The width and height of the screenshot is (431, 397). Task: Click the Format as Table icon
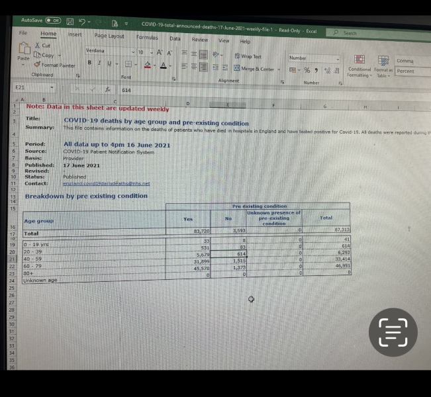tap(383, 64)
